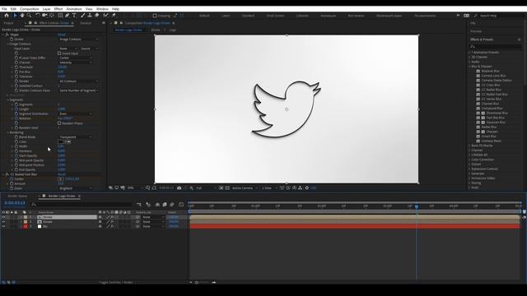
Task: Toggle the Snapping checkbox
Action: click(155, 16)
